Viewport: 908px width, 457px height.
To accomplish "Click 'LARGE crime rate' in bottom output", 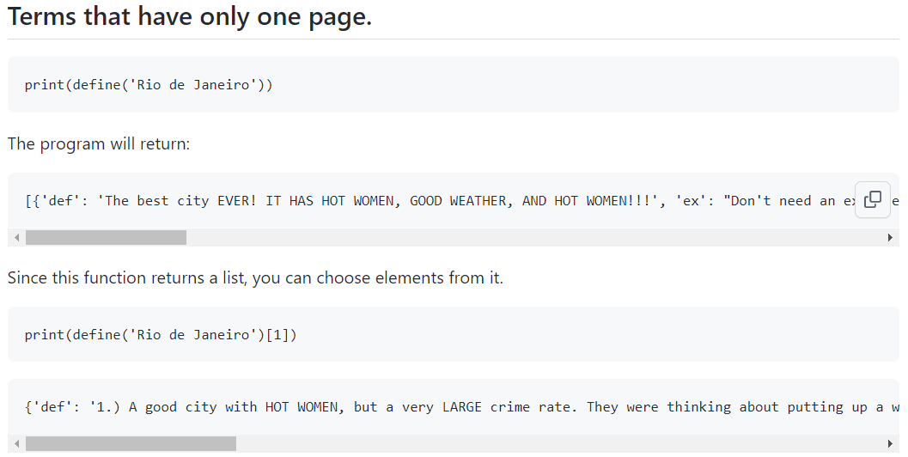I will coord(507,407).
